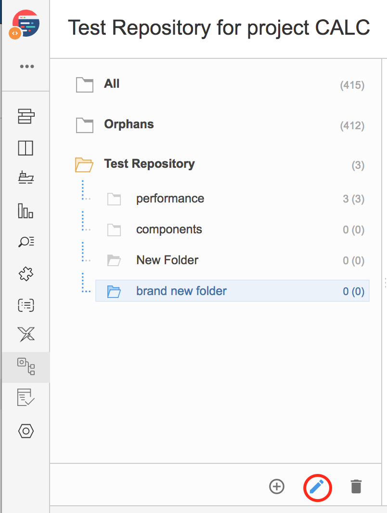Open the reports bar chart icon
The width and height of the screenshot is (387, 513).
pos(26,211)
